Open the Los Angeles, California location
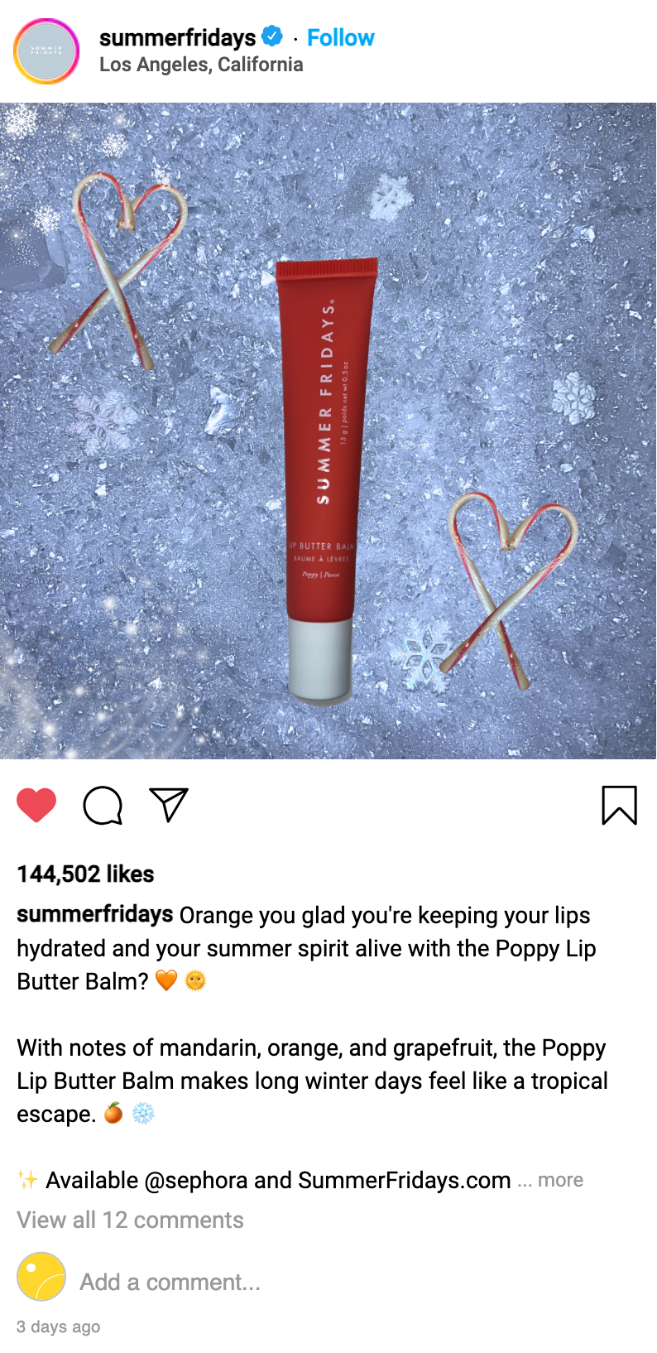 [x=201, y=65]
